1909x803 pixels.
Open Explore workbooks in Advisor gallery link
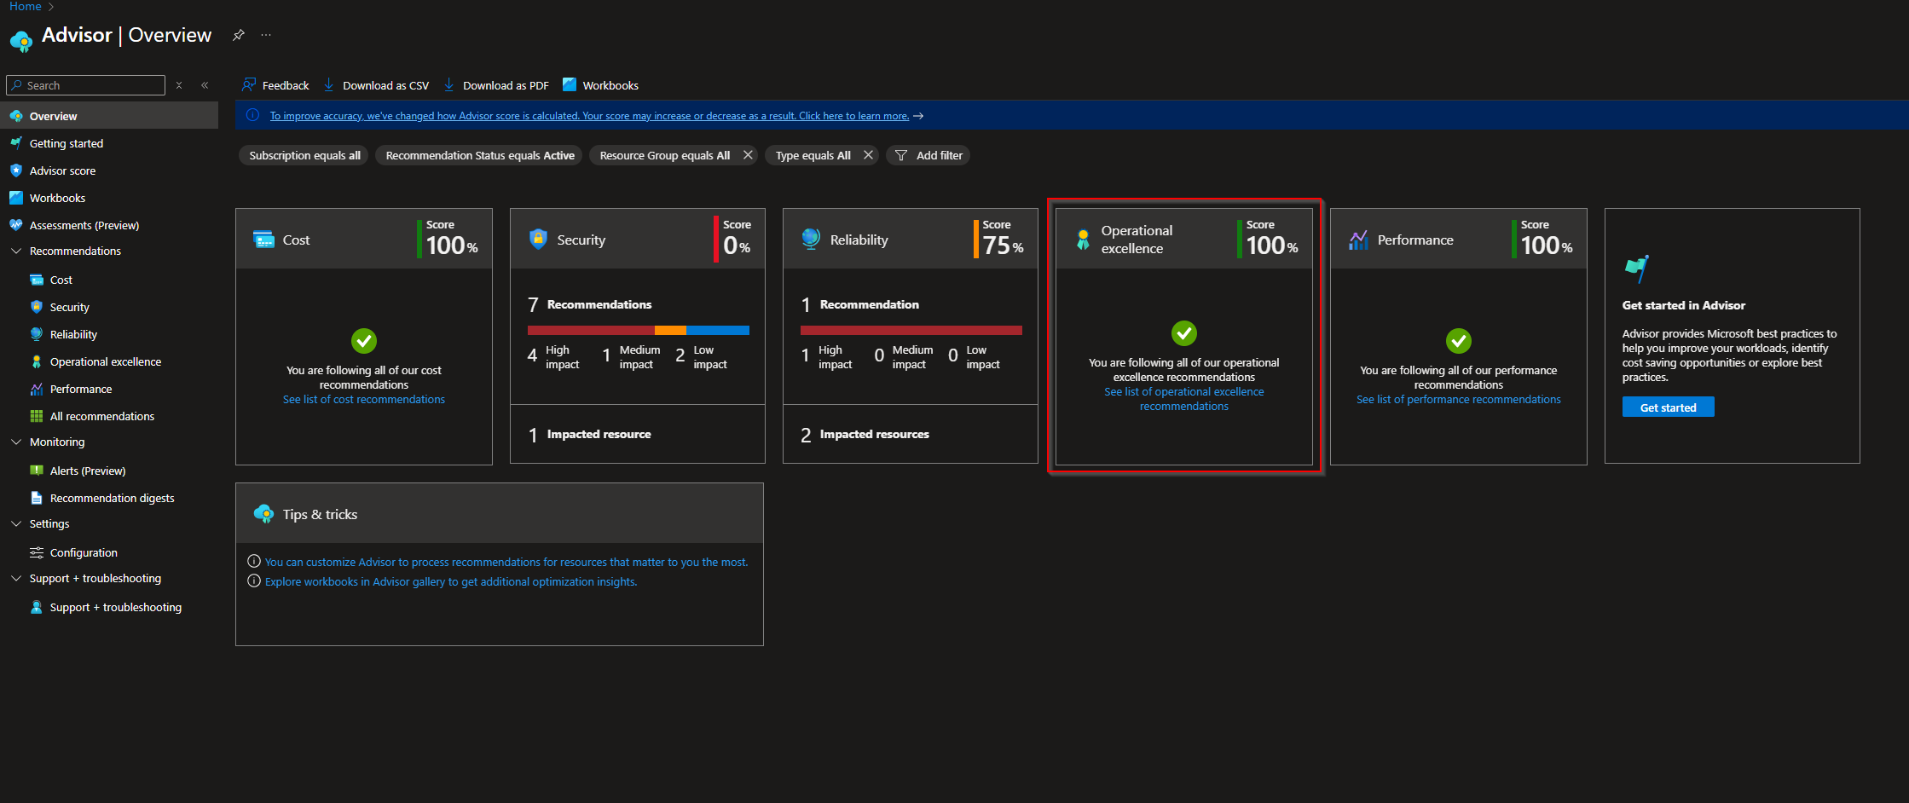click(x=451, y=582)
